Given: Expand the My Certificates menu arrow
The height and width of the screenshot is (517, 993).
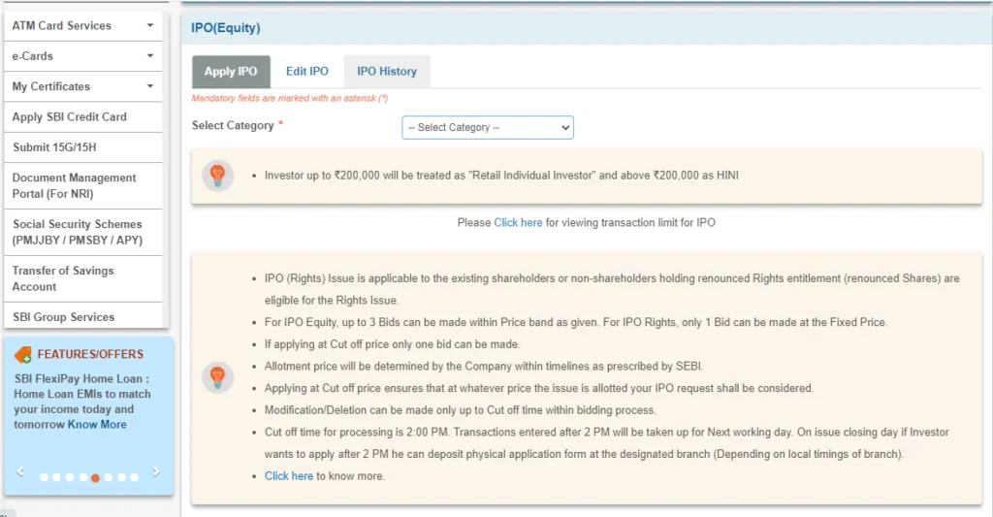Looking at the screenshot, I should pos(150,86).
